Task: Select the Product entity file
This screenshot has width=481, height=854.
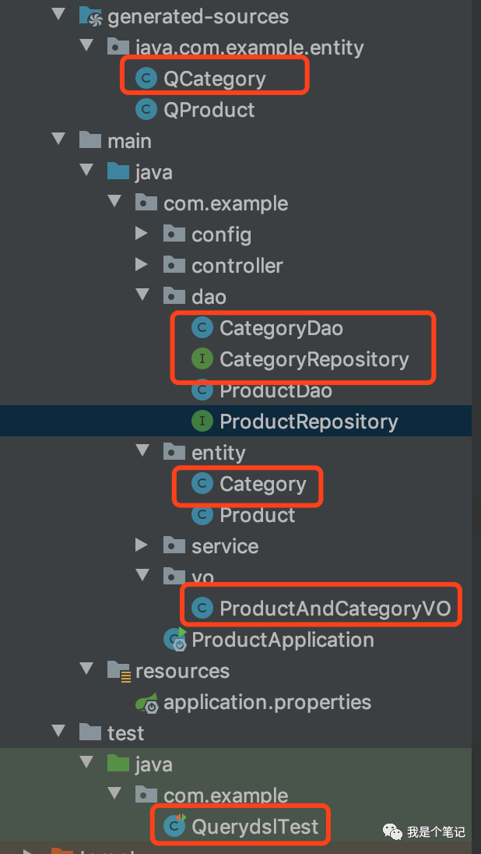Action: pyautogui.click(x=257, y=515)
